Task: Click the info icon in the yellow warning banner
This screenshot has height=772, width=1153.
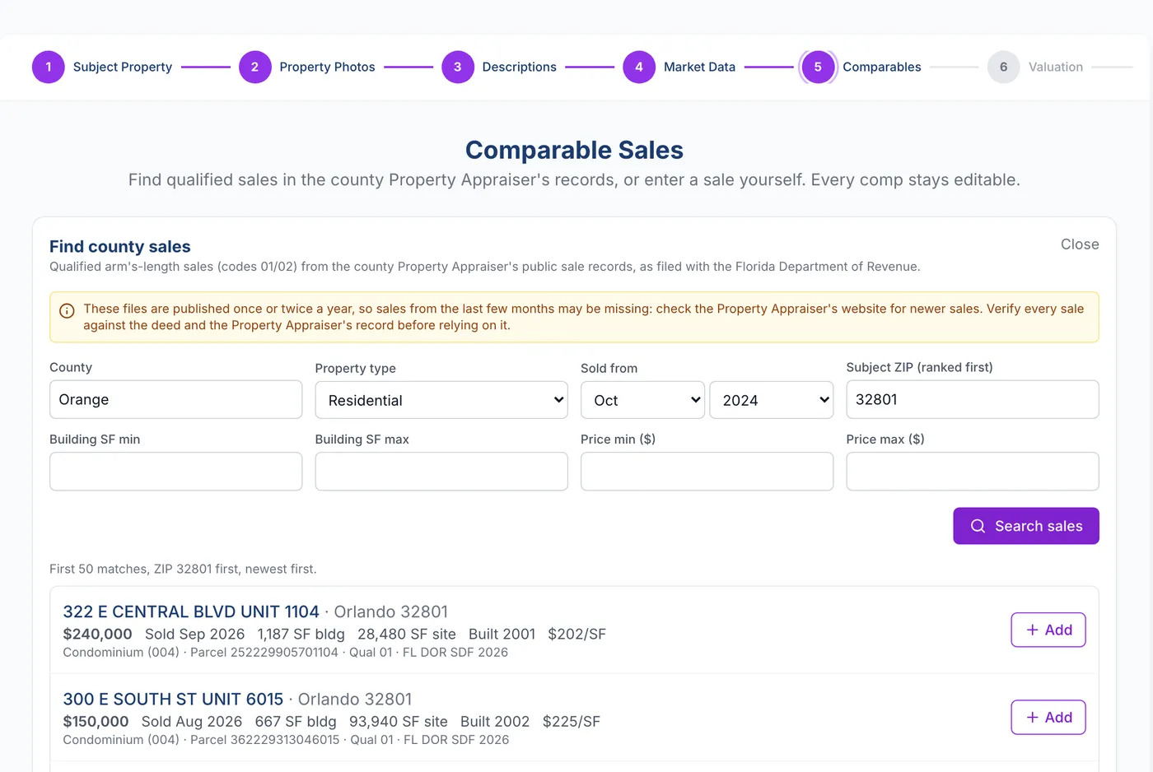Action: coord(67,310)
